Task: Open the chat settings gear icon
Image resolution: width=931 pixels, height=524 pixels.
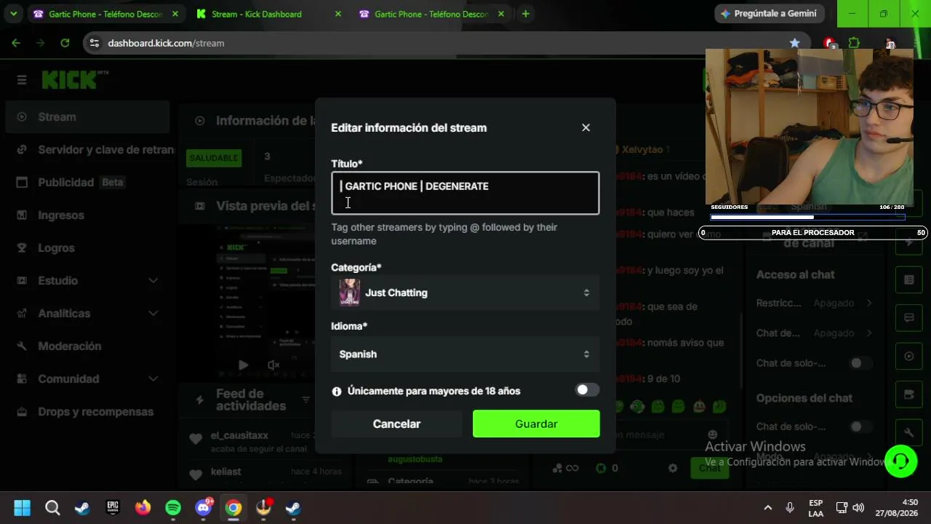Action: [x=673, y=468]
